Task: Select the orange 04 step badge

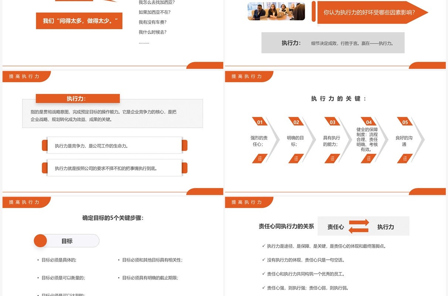Action: click(369, 122)
